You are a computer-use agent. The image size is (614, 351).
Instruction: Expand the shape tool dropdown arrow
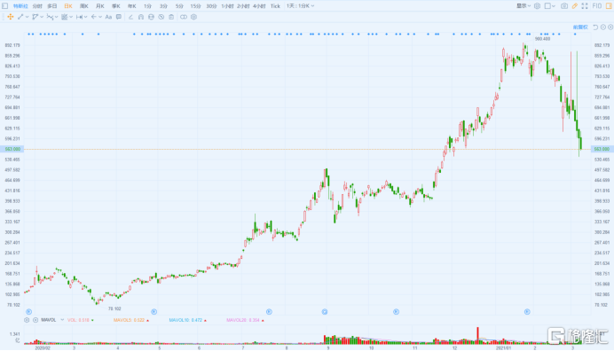[x=42, y=17]
